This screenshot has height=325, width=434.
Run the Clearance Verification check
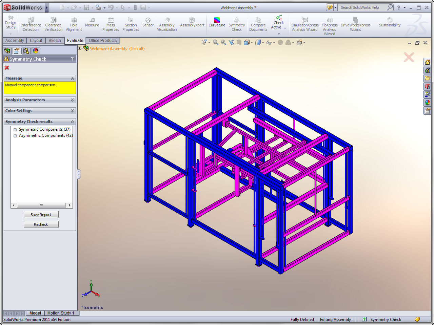[x=53, y=24]
